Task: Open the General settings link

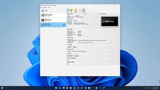Action: pos(71,14)
